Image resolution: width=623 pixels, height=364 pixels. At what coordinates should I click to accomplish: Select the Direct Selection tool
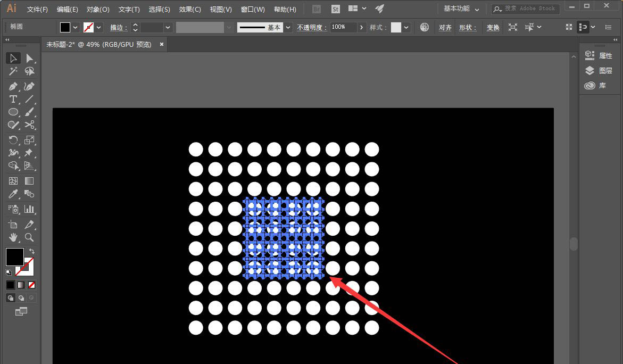click(30, 59)
